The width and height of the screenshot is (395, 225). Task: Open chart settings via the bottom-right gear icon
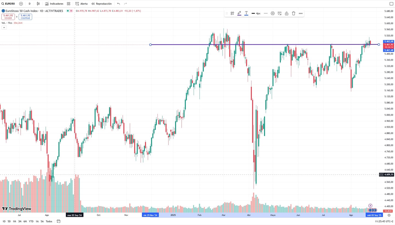coord(389,215)
